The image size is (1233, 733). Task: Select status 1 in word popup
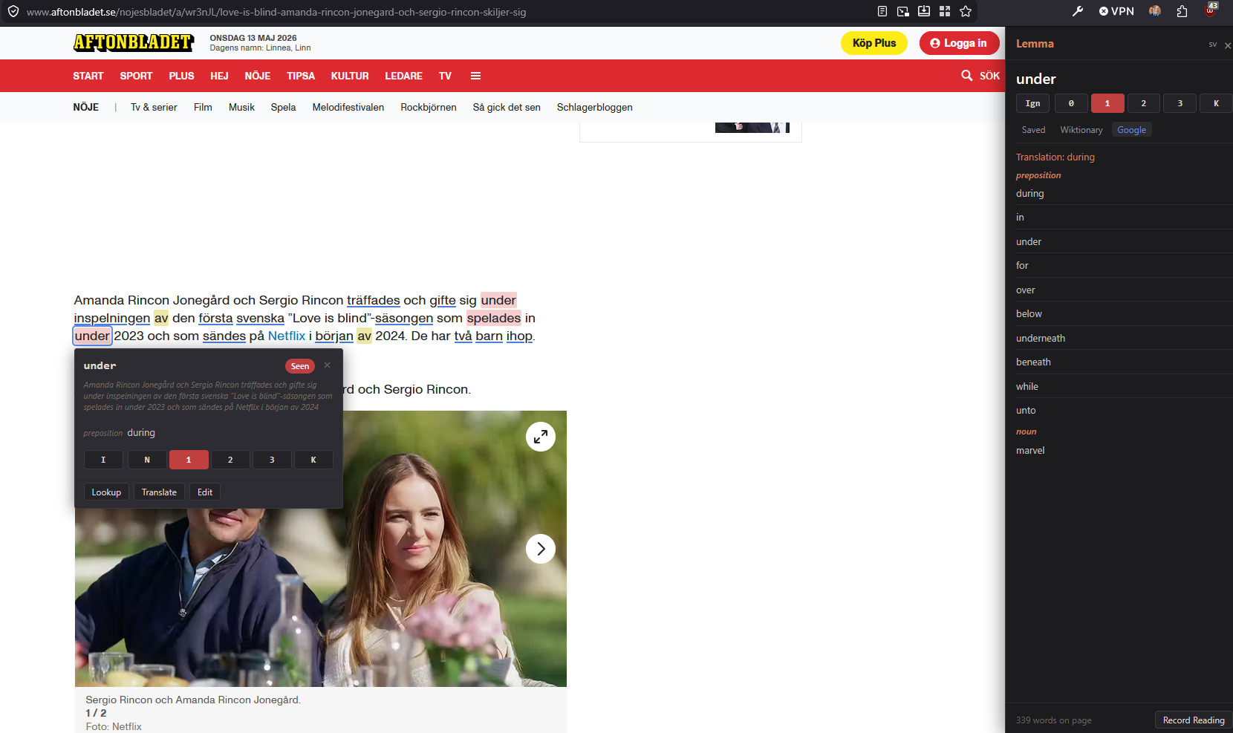point(189,460)
